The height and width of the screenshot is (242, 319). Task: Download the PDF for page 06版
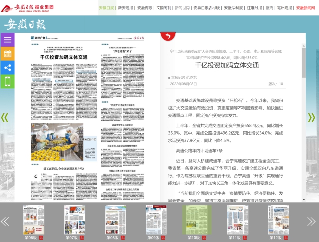42,238
